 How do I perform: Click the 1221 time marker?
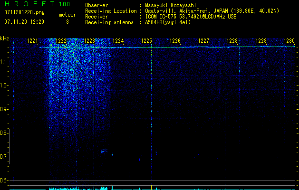[x=33, y=41]
